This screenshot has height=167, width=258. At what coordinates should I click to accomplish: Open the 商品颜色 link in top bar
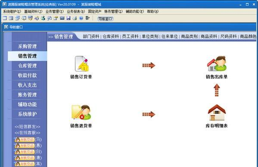point(248,37)
